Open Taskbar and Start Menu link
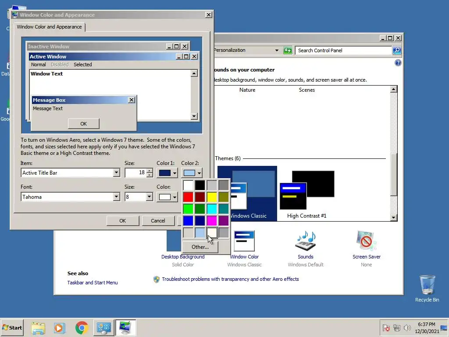This screenshot has height=337, width=449. pos(93,283)
